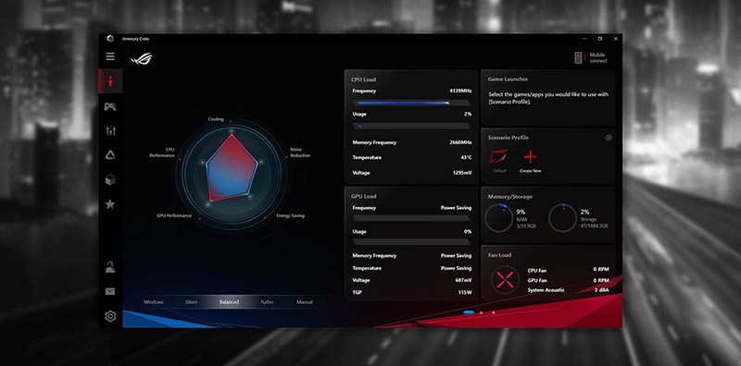The image size is (741, 366).
Task: Select the Manual operating mode
Action: click(x=305, y=302)
